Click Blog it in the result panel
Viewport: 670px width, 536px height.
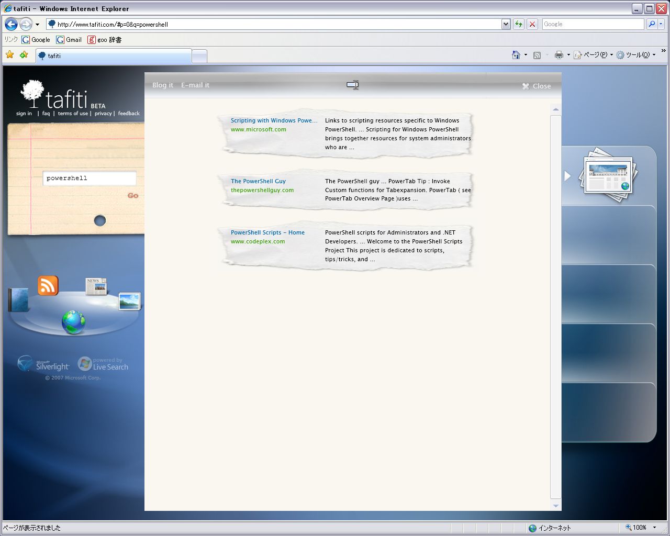163,85
